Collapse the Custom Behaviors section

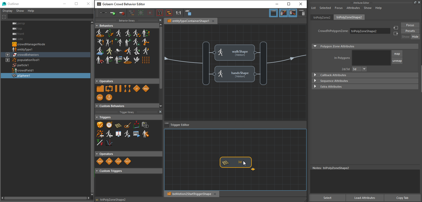tap(97, 106)
